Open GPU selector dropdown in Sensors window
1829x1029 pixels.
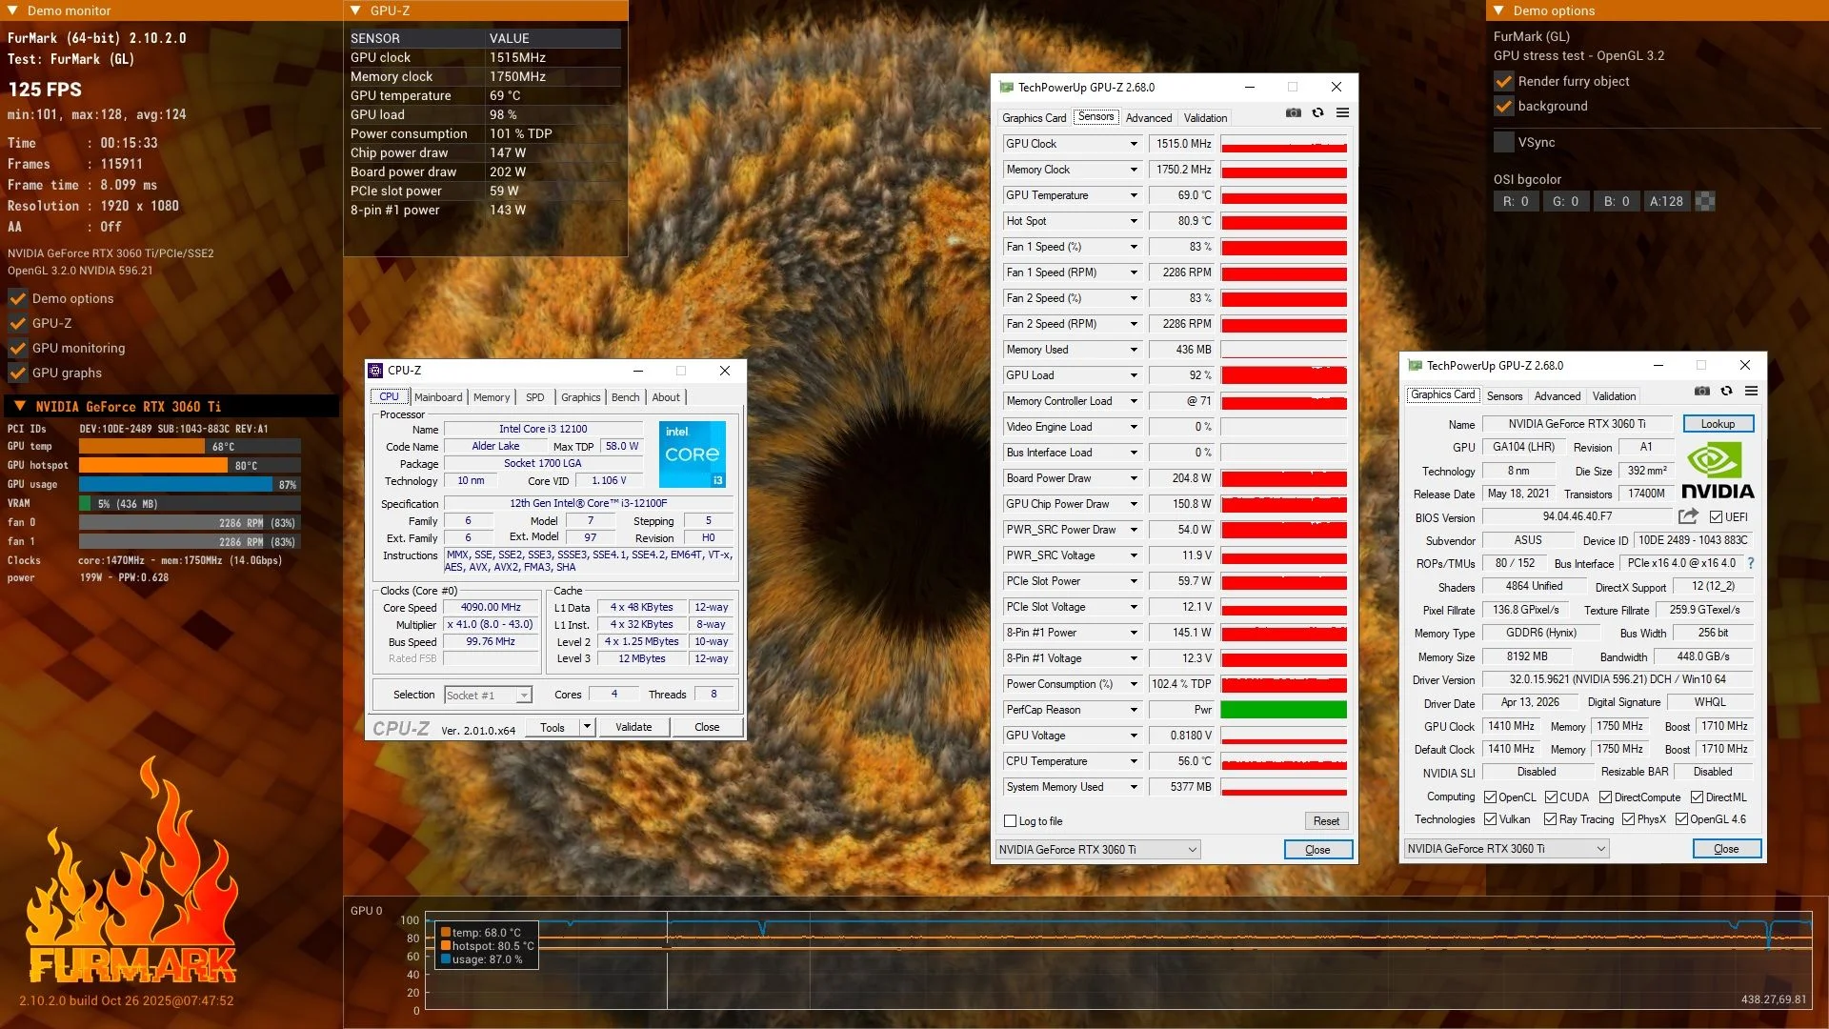point(1097,850)
